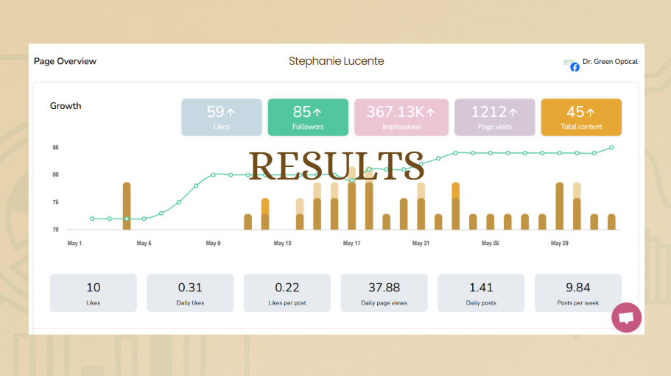Select the 367.13K Impressions metric card
The width and height of the screenshot is (671, 376).
pyautogui.click(x=401, y=118)
